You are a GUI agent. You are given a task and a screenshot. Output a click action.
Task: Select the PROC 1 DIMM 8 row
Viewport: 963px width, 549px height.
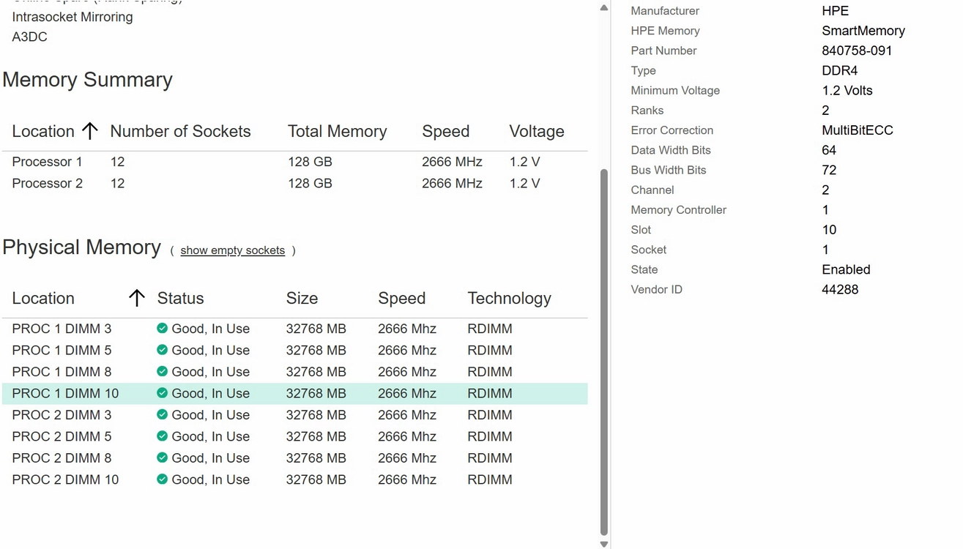point(294,371)
